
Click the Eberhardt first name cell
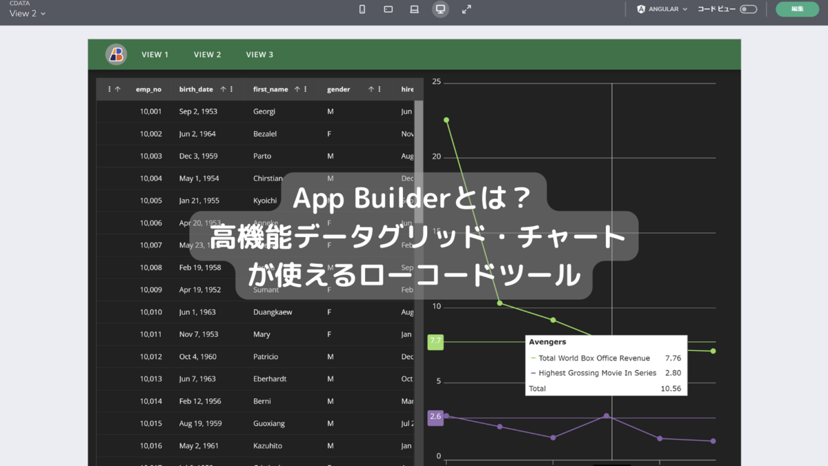270,378
